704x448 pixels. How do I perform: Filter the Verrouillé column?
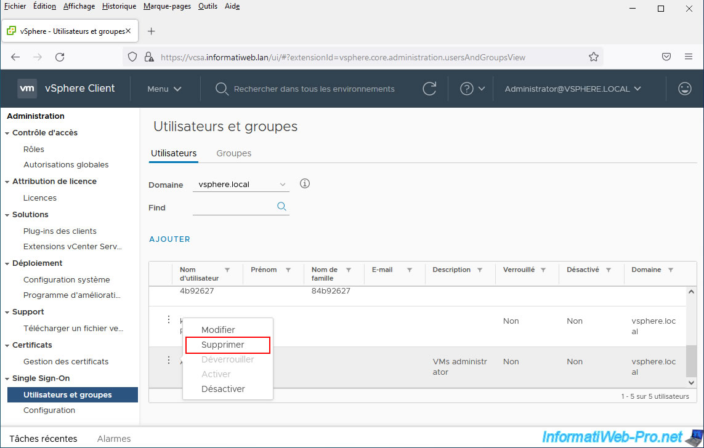click(x=543, y=270)
